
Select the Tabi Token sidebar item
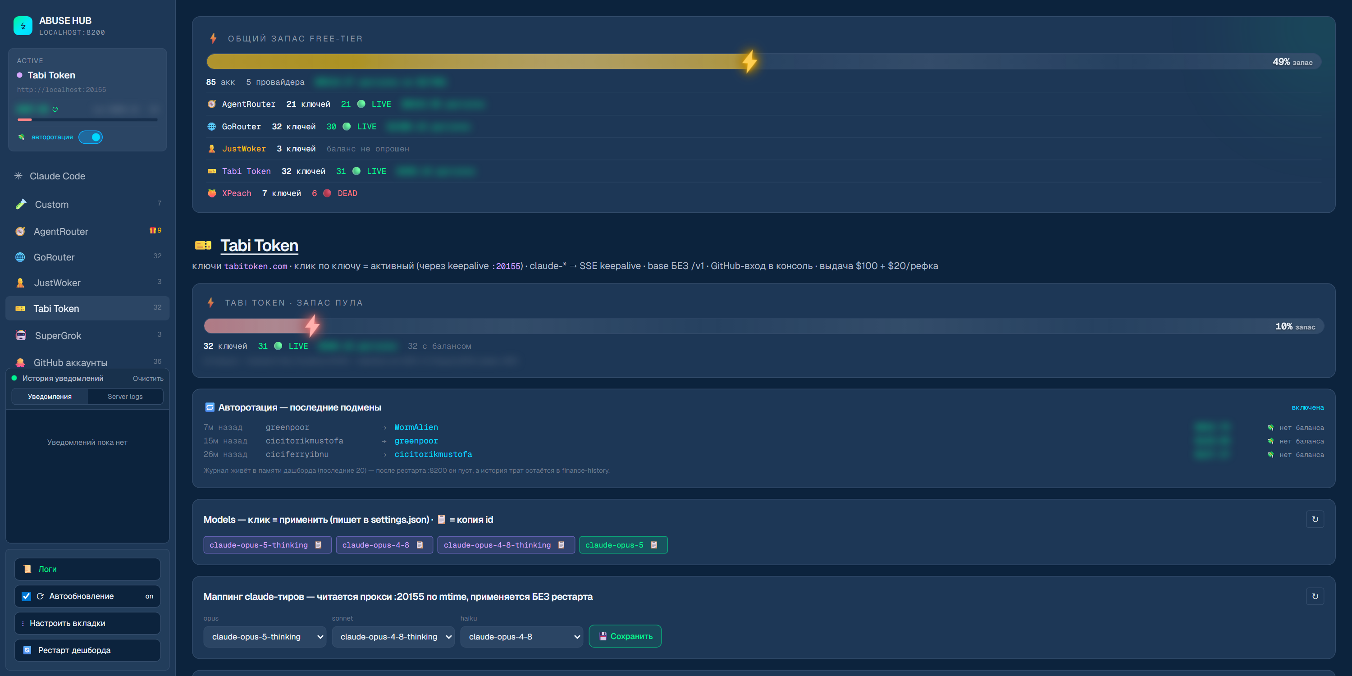(x=87, y=309)
